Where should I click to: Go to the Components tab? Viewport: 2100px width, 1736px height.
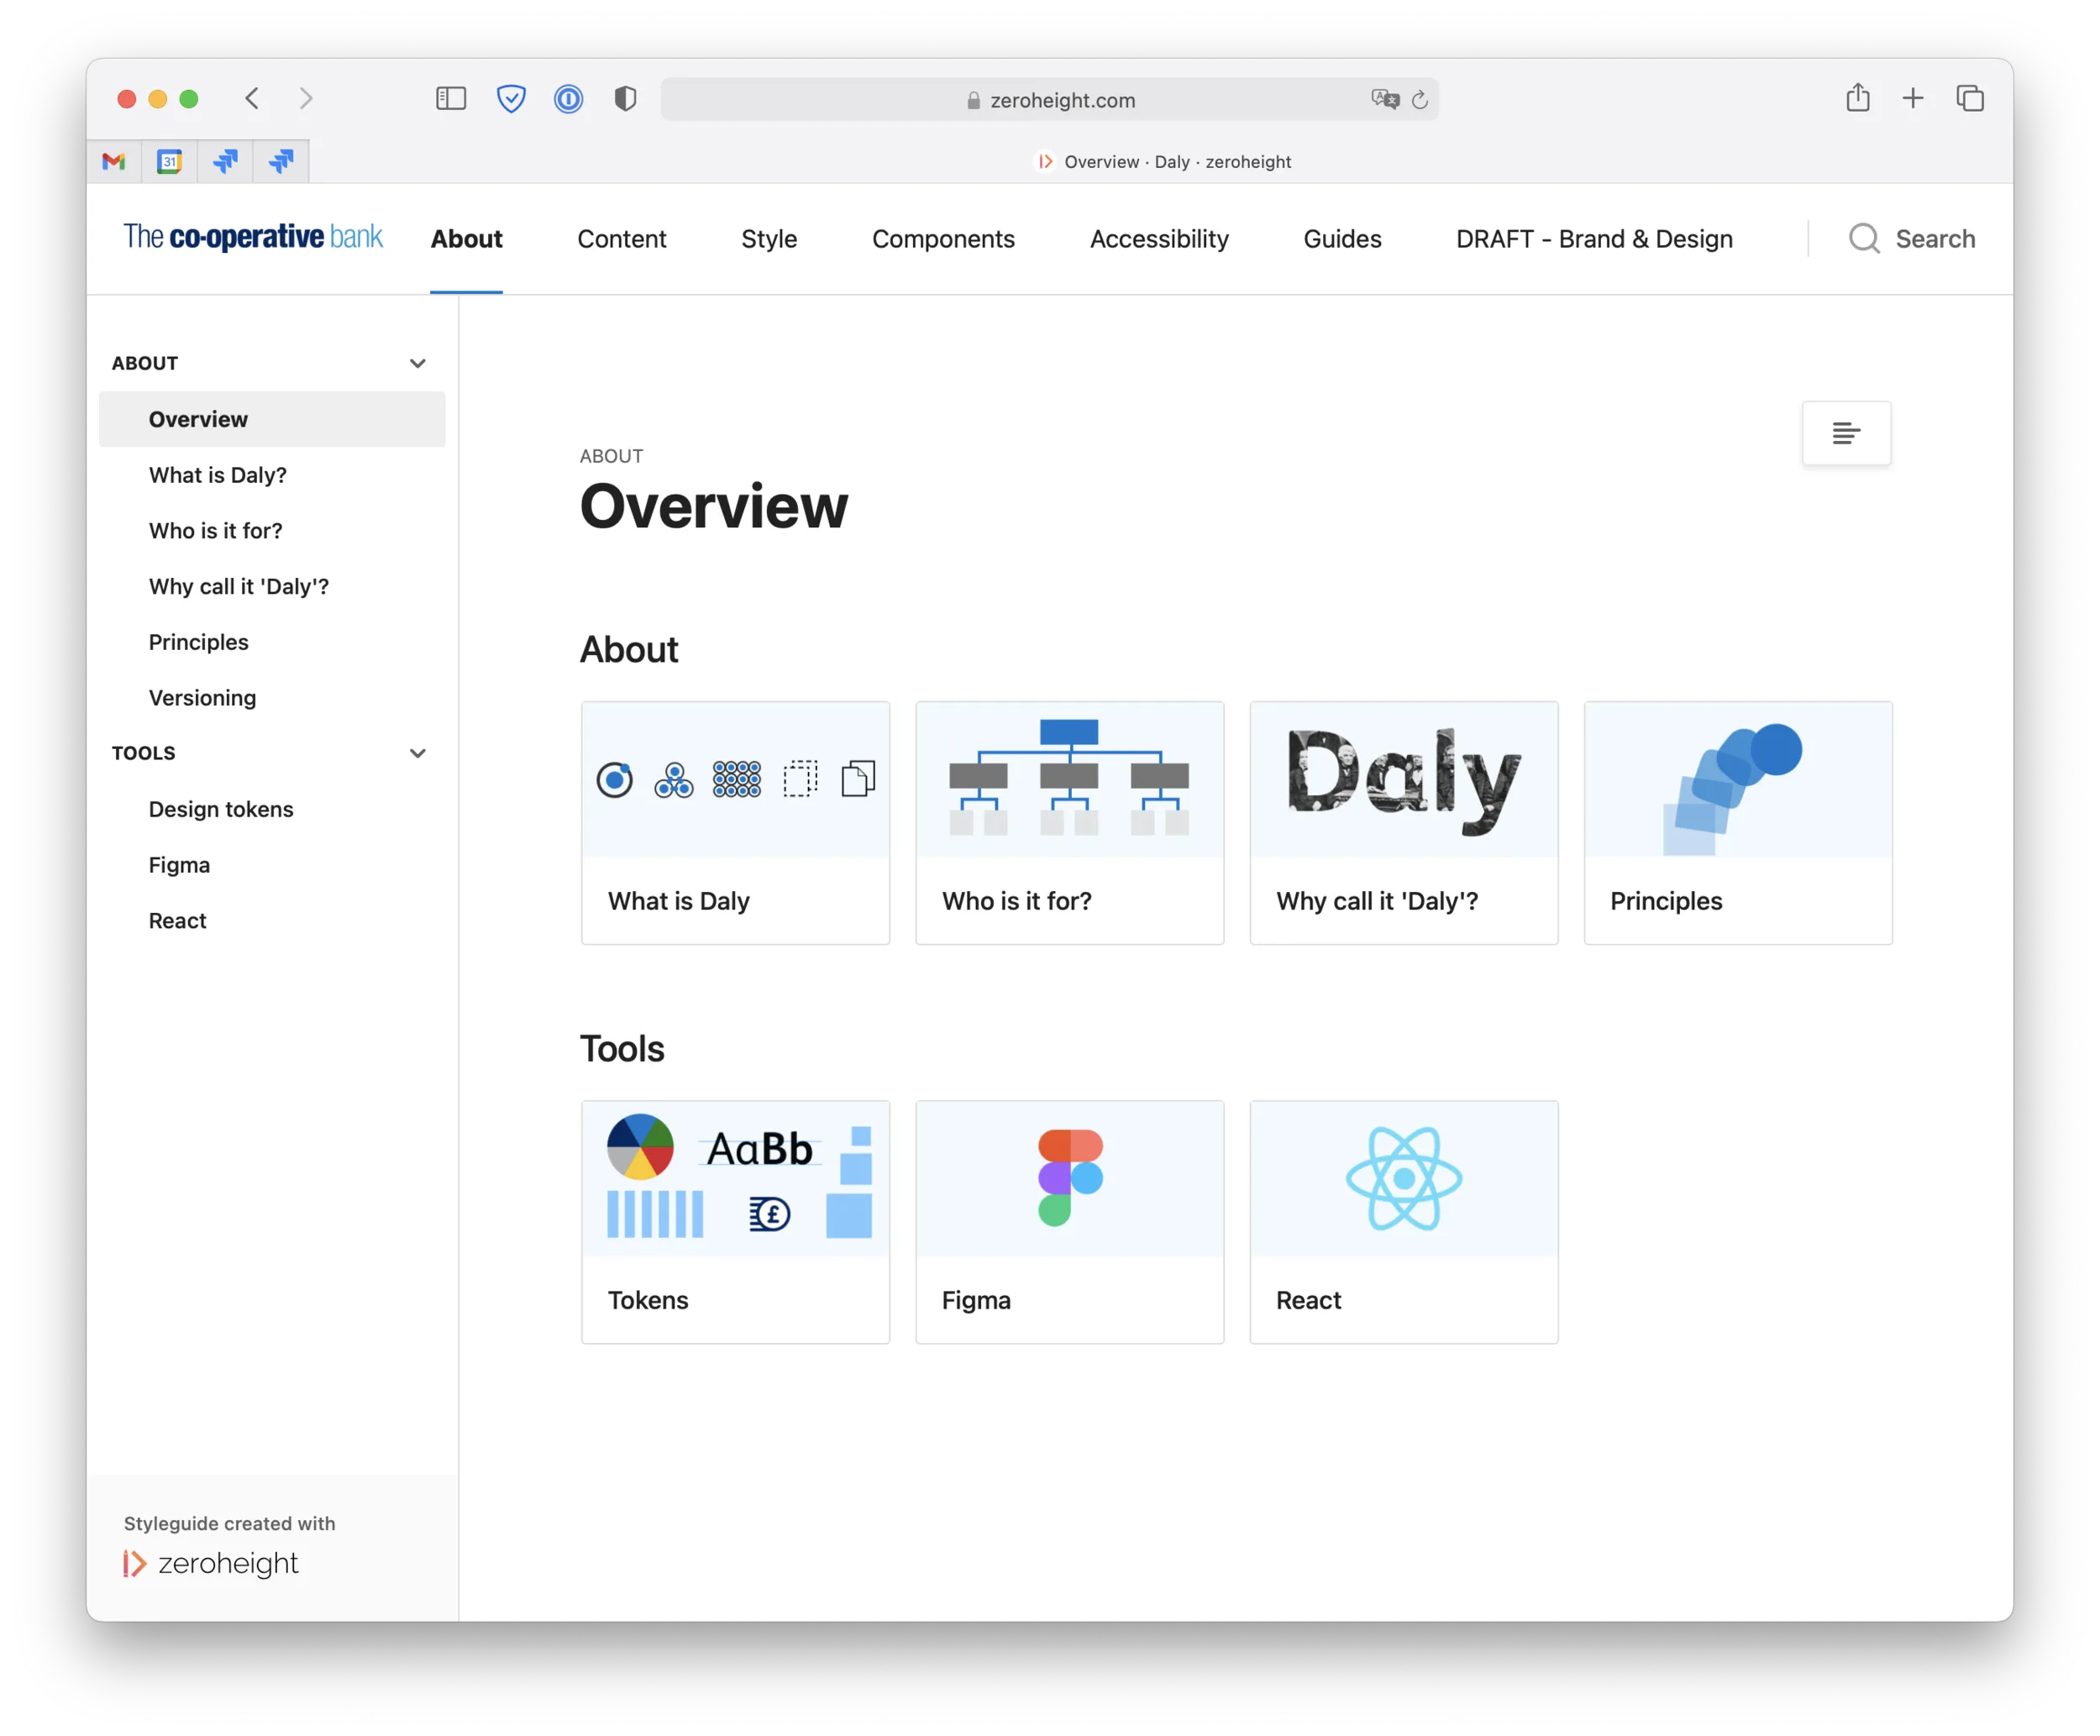[943, 239]
